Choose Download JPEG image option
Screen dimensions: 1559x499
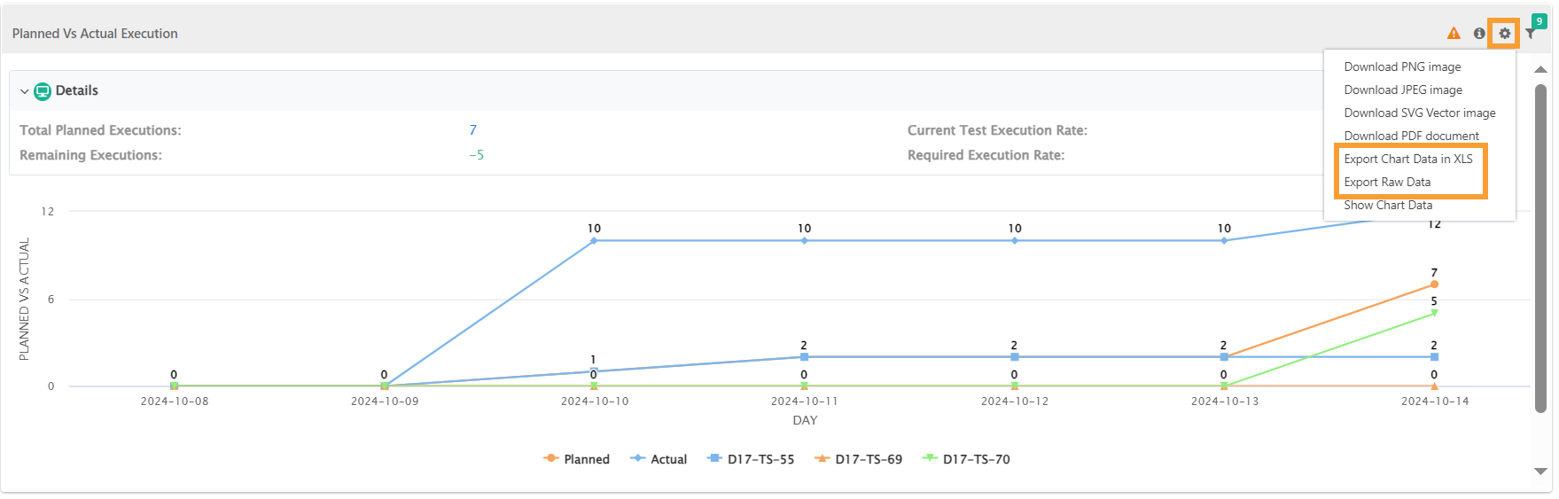point(1403,90)
